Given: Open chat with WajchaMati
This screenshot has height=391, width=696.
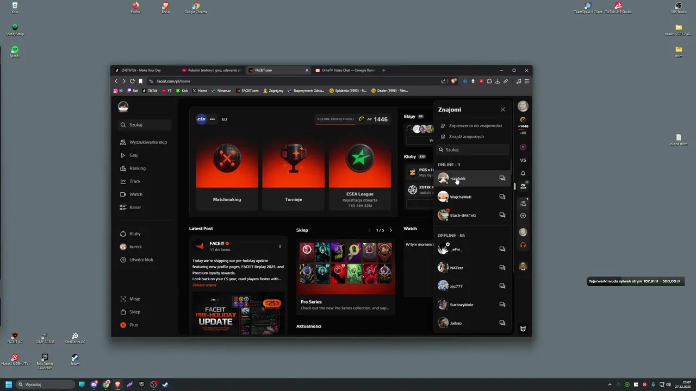Looking at the screenshot, I should (502, 197).
